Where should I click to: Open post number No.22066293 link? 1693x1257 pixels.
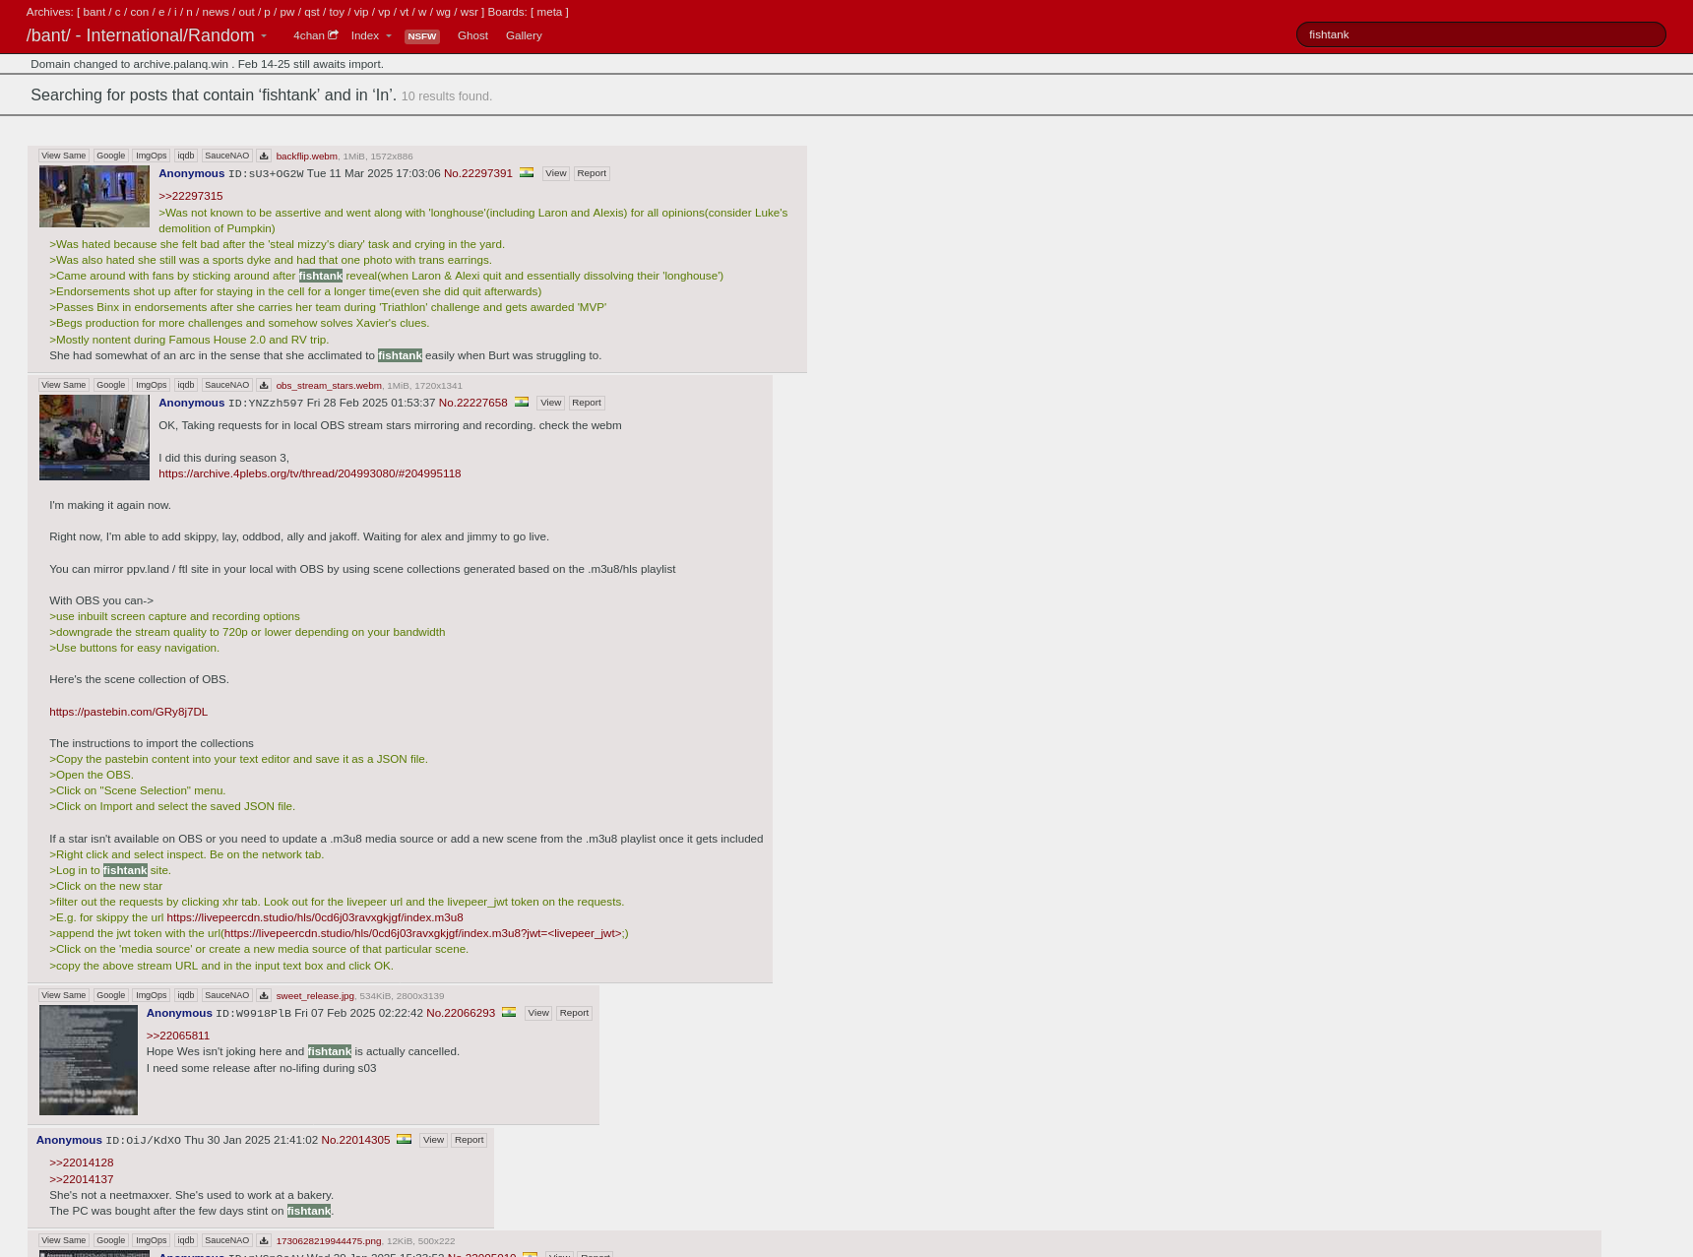click(x=461, y=1013)
